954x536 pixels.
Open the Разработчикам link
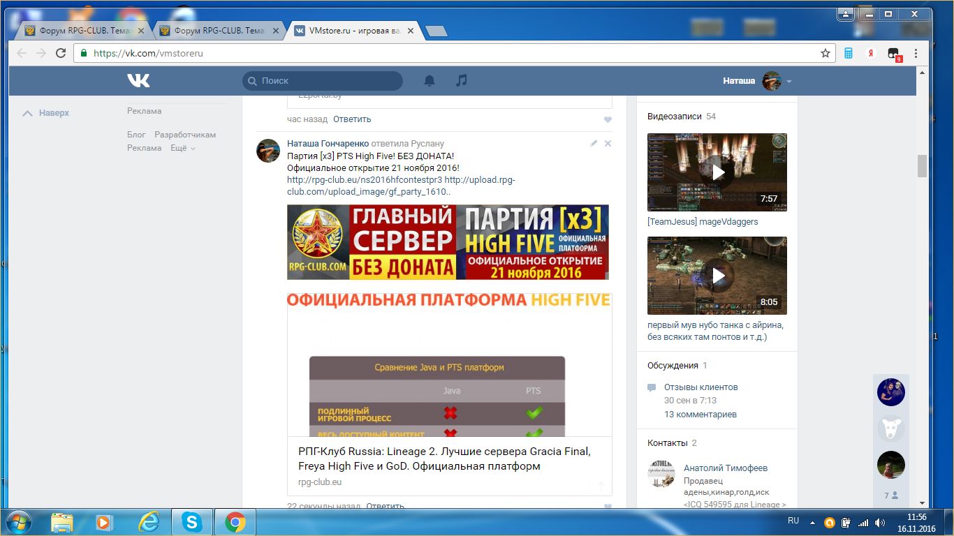coord(185,135)
